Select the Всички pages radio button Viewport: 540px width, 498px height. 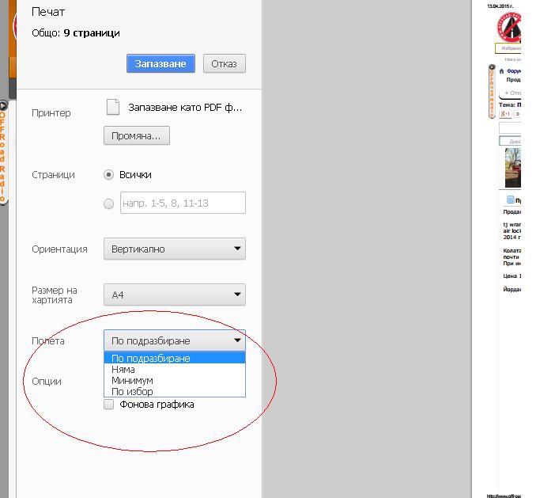click(x=108, y=175)
